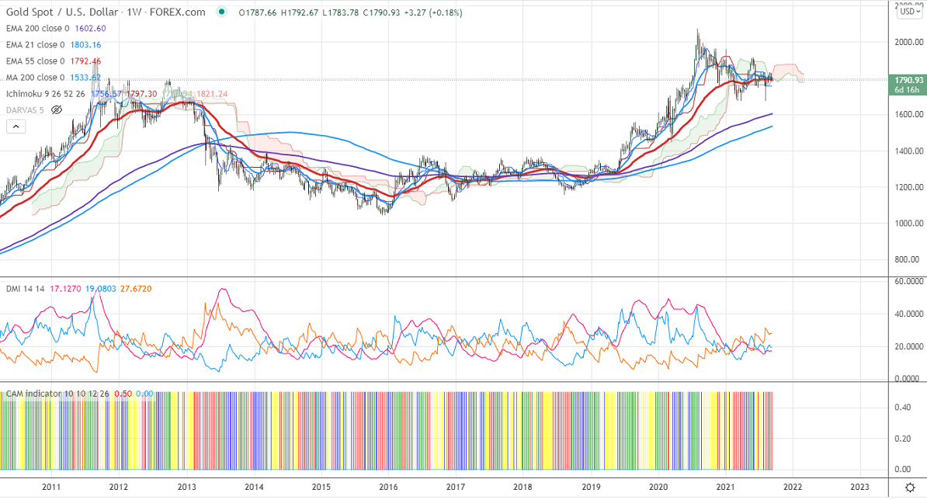The height and width of the screenshot is (500, 927).
Task: Click the high value H1792.67 in header
Action: click(299, 12)
